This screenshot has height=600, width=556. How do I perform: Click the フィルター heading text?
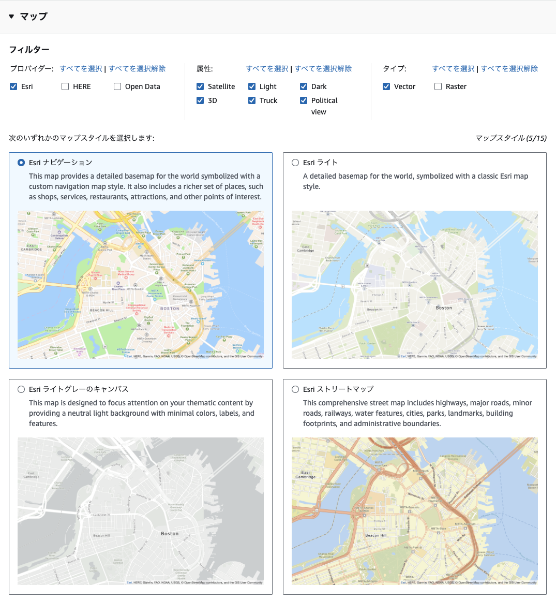pyautogui.click(x=29, y=49)
